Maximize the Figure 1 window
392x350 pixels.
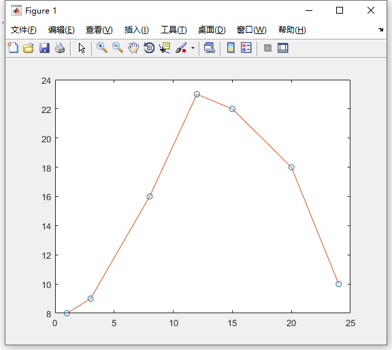[x=339, y=10]
